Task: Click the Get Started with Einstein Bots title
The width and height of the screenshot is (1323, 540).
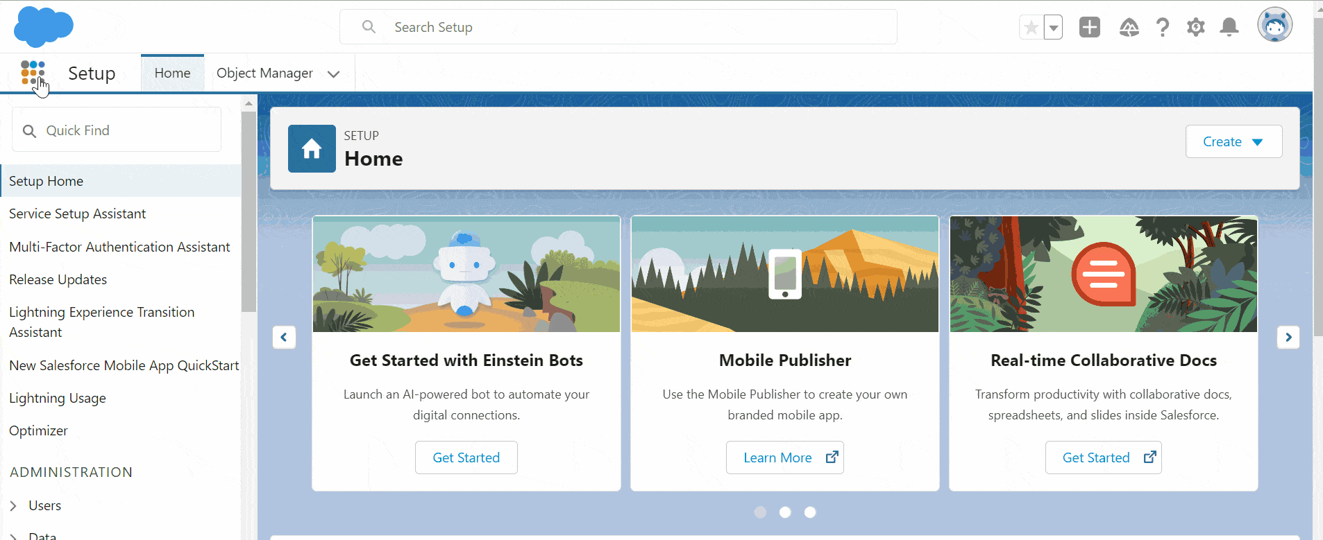Action: coord(466,360)
